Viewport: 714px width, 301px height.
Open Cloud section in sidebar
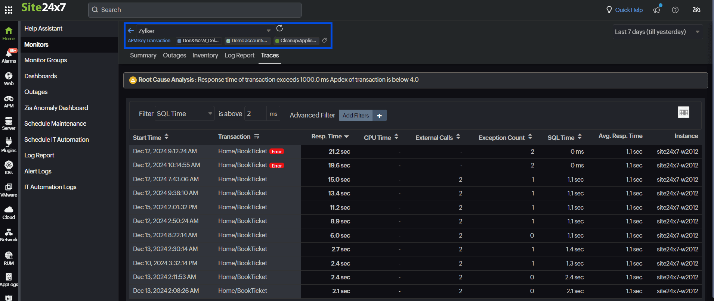(x=9, y=213)
